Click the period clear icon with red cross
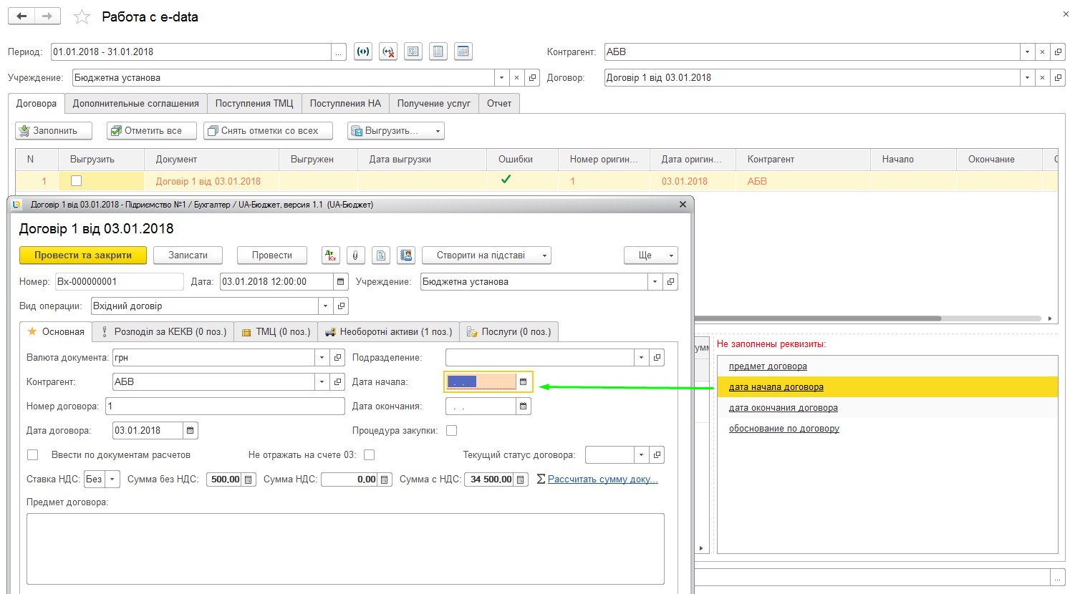 (388, 52)
